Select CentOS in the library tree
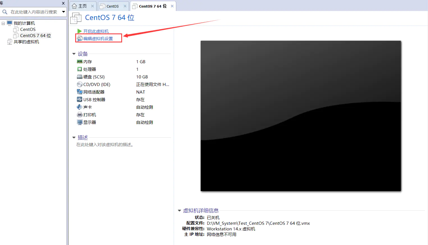 [28, 29]
